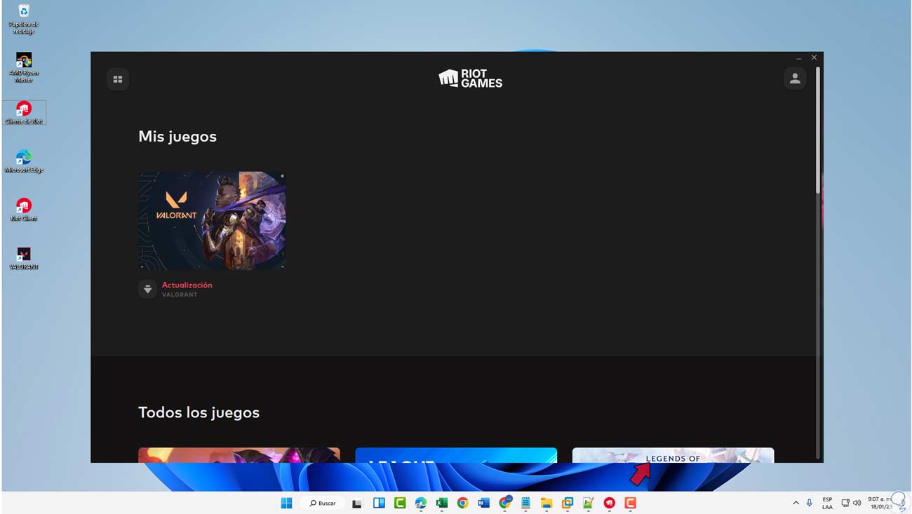The height and width of the screenshot is (514, 912).
Task: Open Microsoft Edge in taskbar
Action: click(x=421, y=503)
